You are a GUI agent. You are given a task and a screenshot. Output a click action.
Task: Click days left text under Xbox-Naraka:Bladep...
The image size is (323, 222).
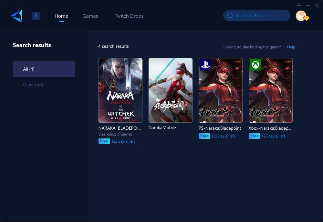273,136
